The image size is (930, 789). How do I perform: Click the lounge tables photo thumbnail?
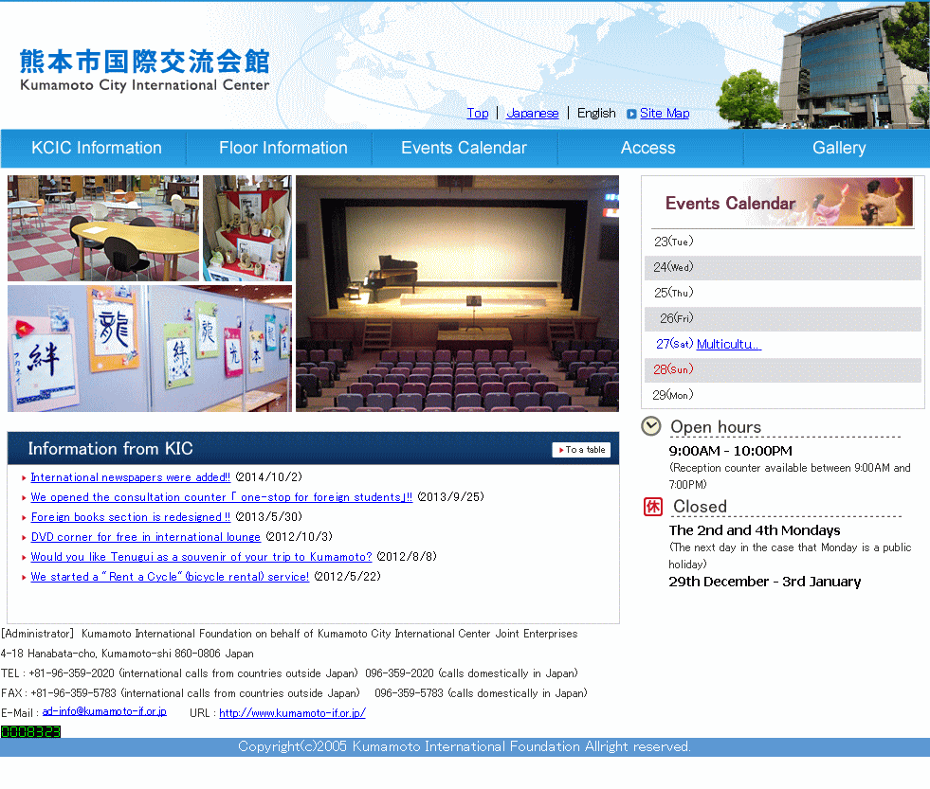click(x=103, y=227)
